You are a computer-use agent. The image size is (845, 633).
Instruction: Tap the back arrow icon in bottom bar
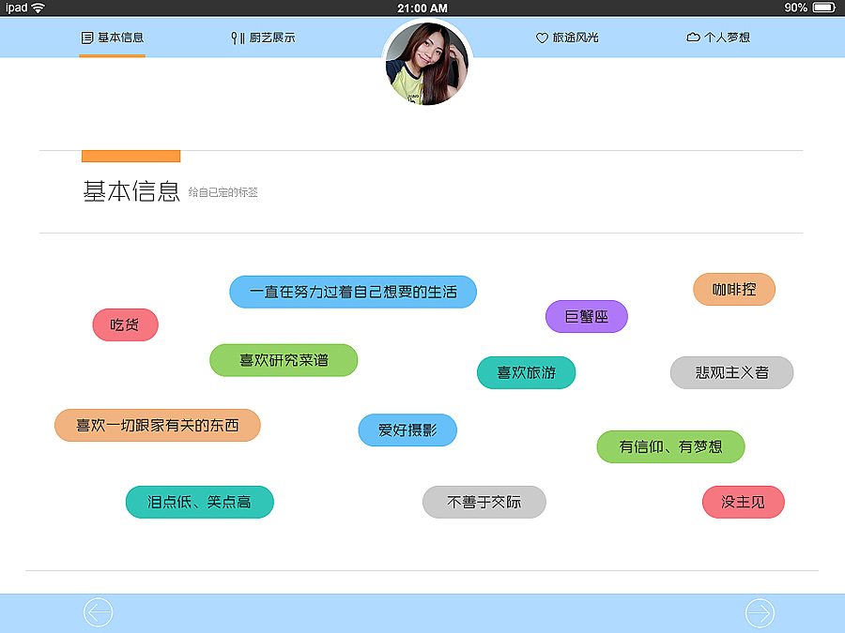click(98, 612)
